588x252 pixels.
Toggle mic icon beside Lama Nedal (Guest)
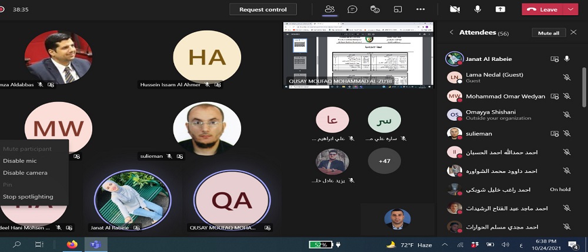(567, 77)
